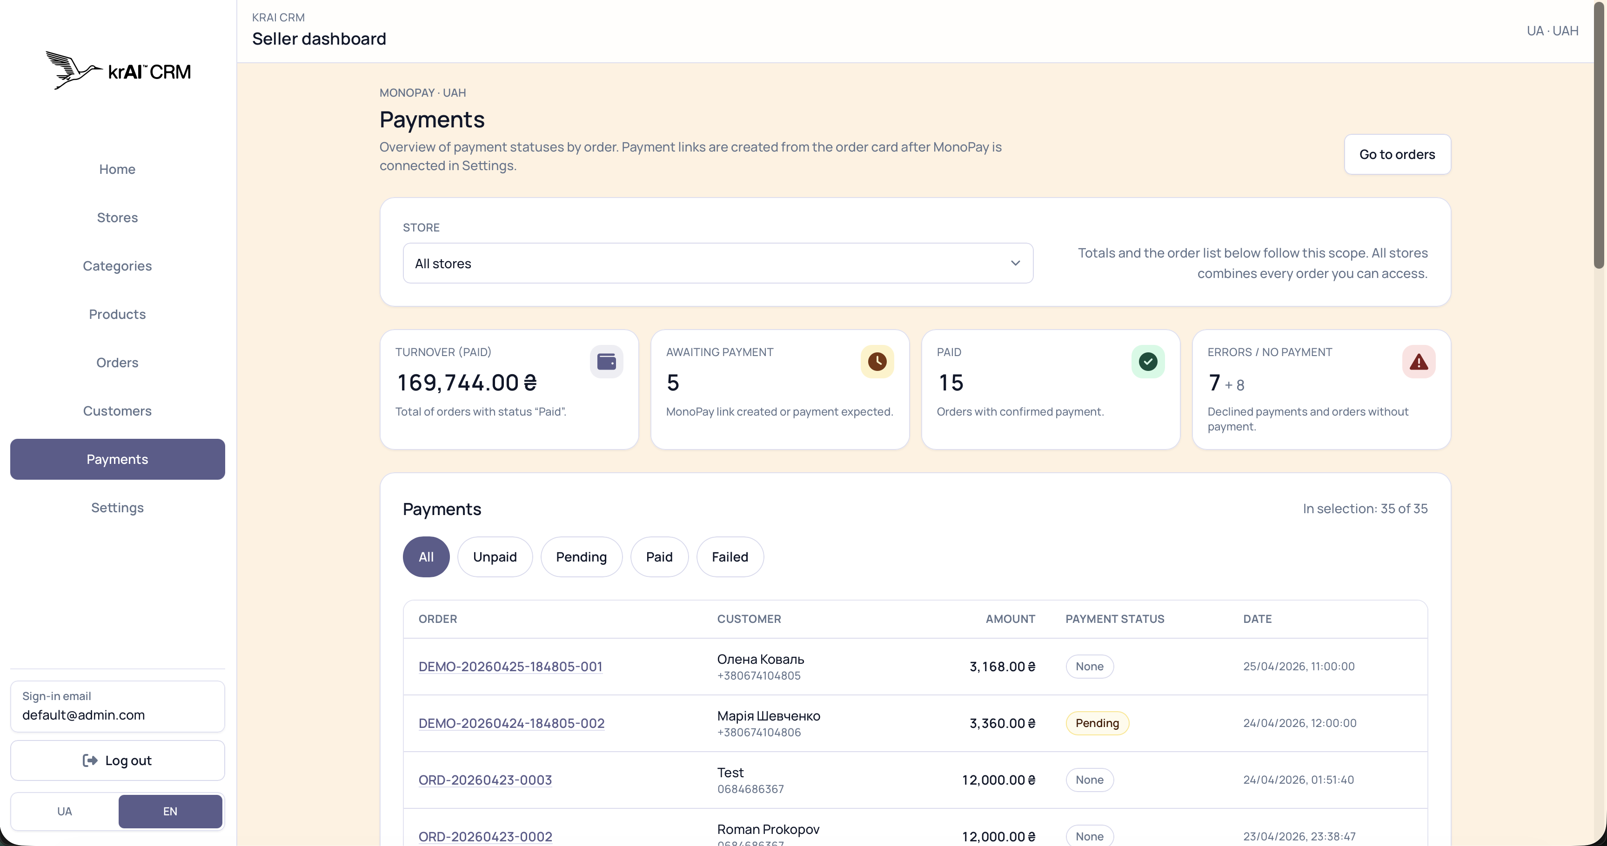This screenshot has width=1607, height=846.
Task: Open order DEMO-20260424-184805-002
Action: (511, 723)
